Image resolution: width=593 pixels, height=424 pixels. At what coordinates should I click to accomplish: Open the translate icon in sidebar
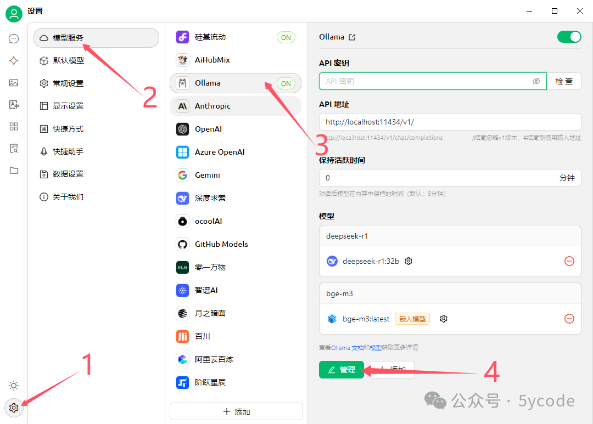tap(14, 105)
